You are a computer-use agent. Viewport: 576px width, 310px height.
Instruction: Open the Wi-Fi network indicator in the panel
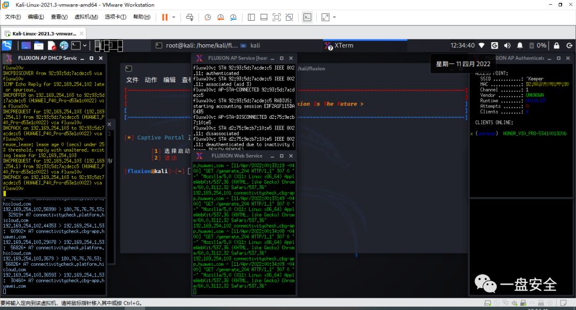[482, 45]
